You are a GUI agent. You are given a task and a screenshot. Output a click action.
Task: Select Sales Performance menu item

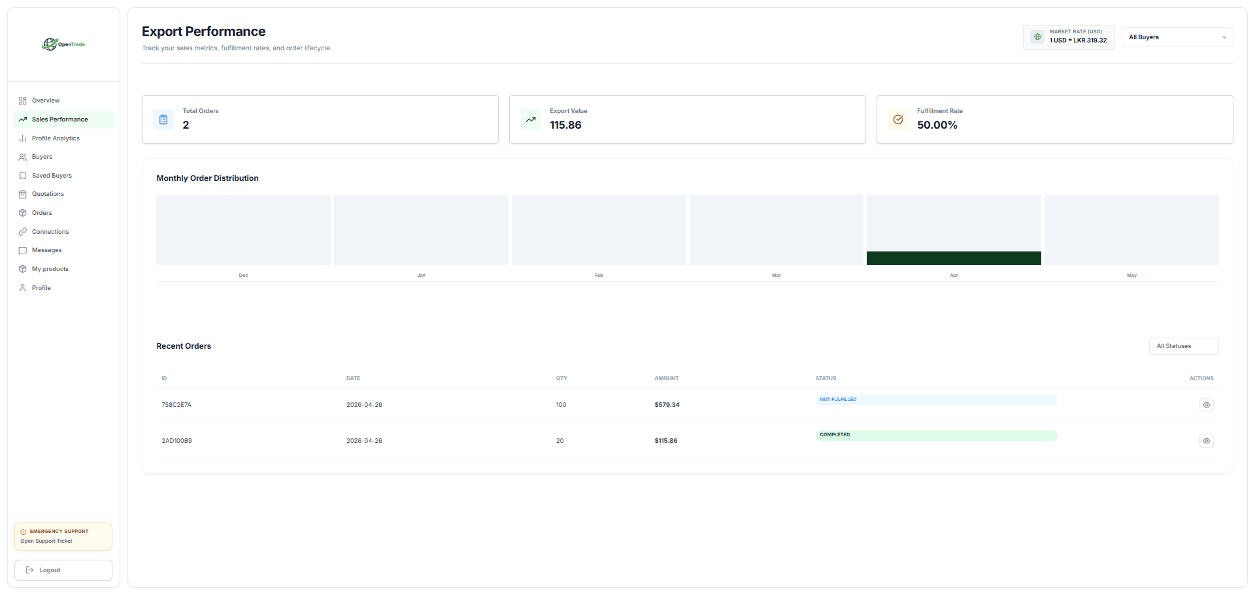pos(63,120)
